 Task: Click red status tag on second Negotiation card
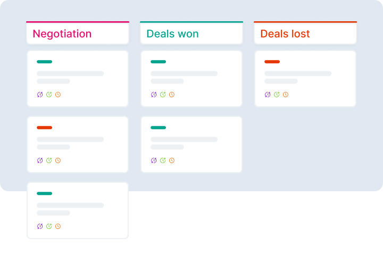pyautogui.click(x=44, y=127)
